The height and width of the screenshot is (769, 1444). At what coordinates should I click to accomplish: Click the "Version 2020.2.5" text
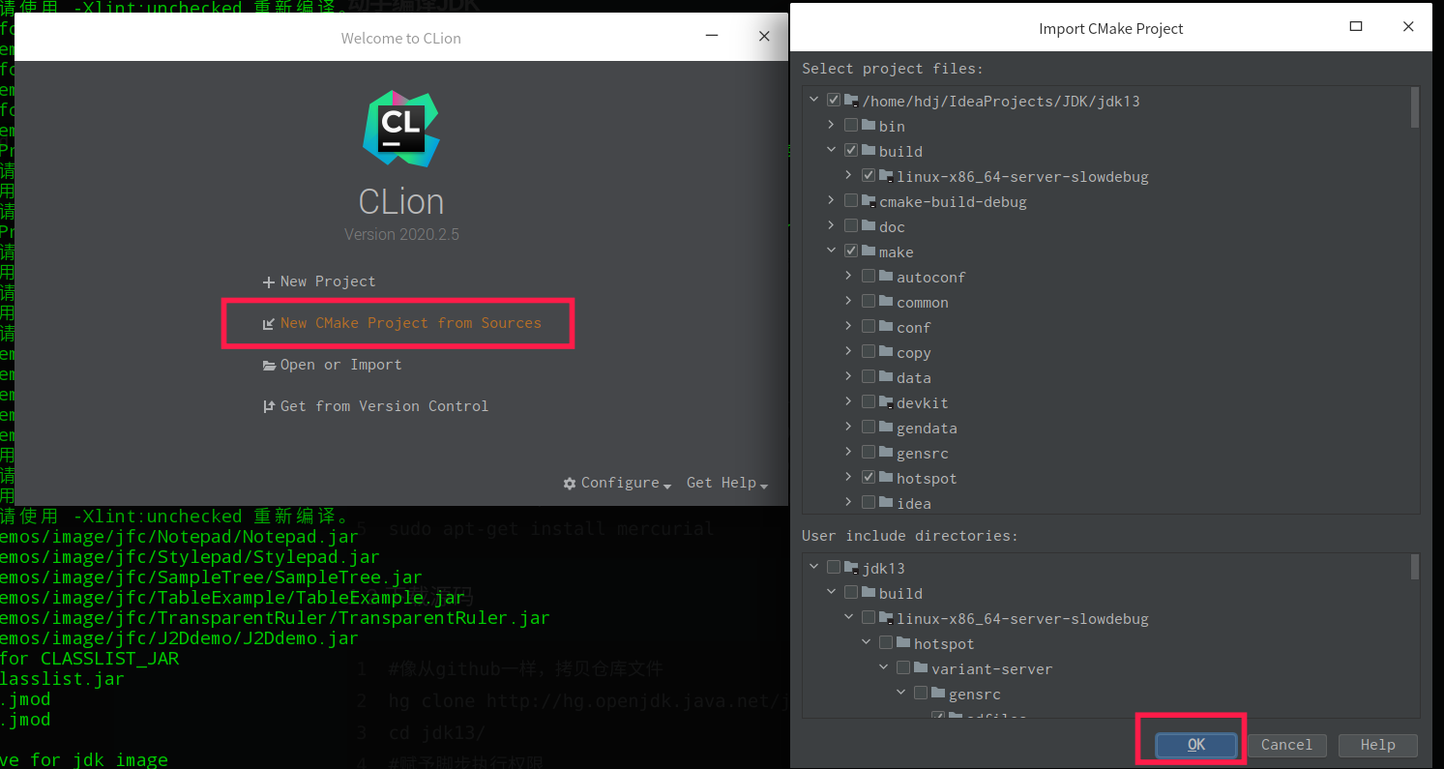[400, 234]
